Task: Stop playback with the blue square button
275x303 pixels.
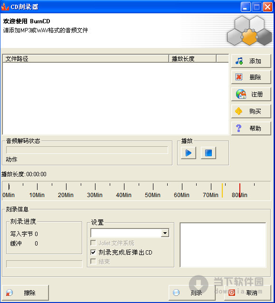Action: click(x=209, y=153)
